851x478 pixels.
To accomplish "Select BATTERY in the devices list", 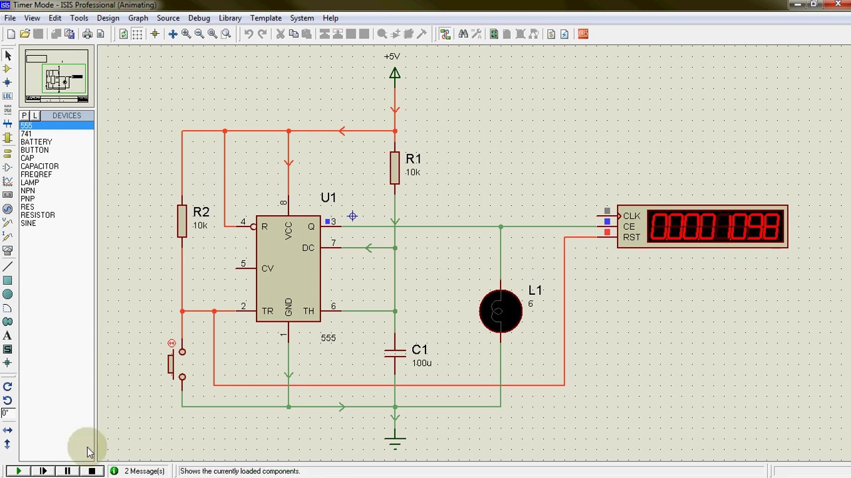I will 57,142.
